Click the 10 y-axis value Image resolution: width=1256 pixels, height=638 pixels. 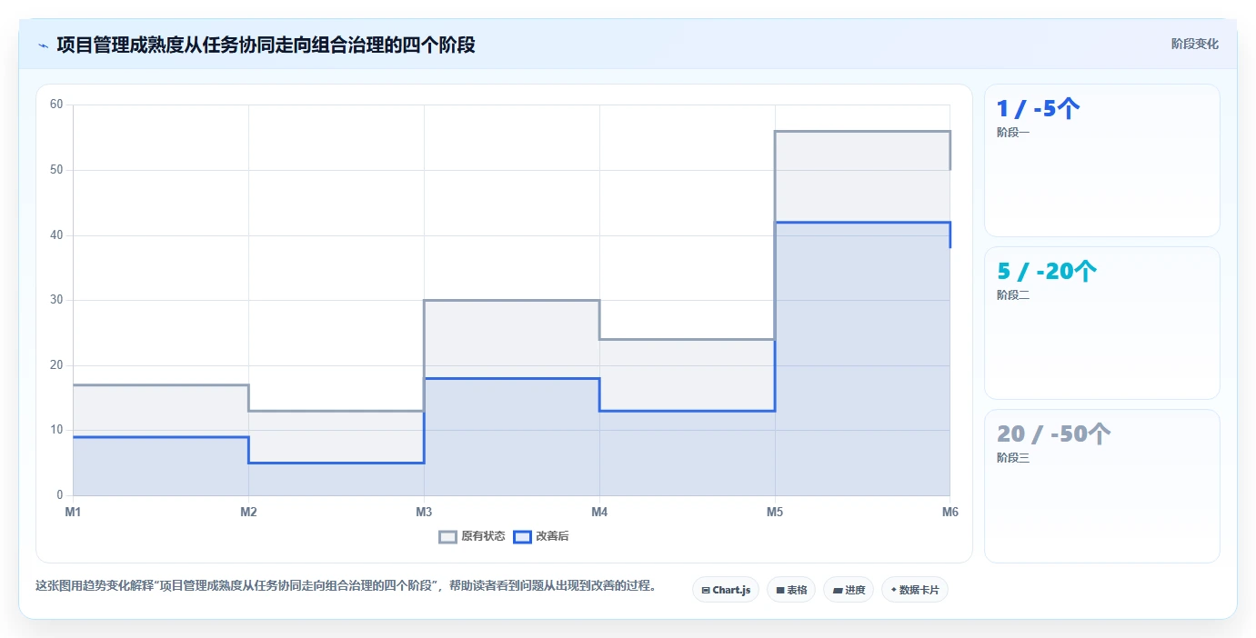coord(56,430)
